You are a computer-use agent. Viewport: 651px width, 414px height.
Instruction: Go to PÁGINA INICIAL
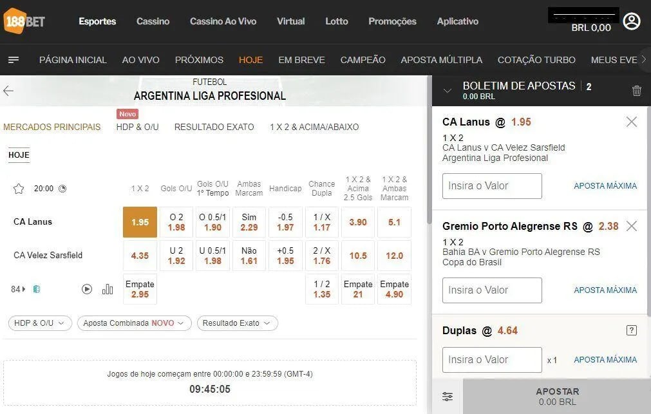pos(73,60)
